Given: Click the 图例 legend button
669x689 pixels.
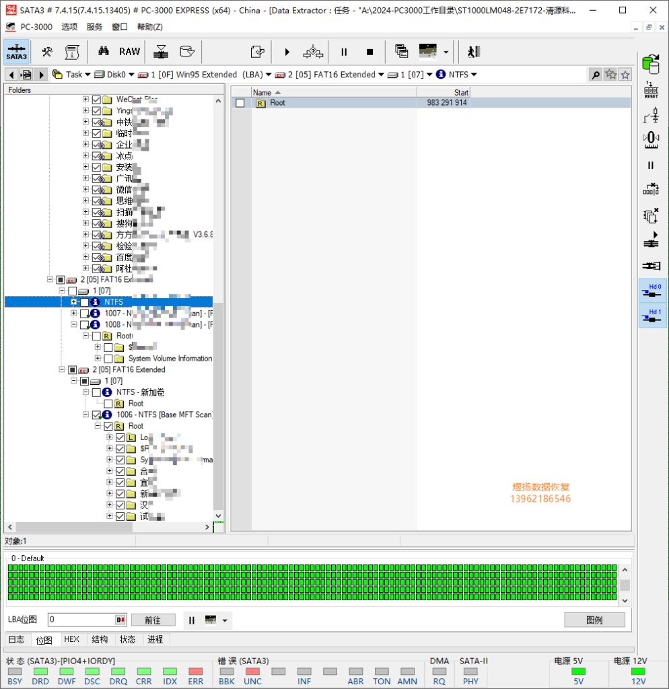Looking at the screenshot, I should (594, 620).
